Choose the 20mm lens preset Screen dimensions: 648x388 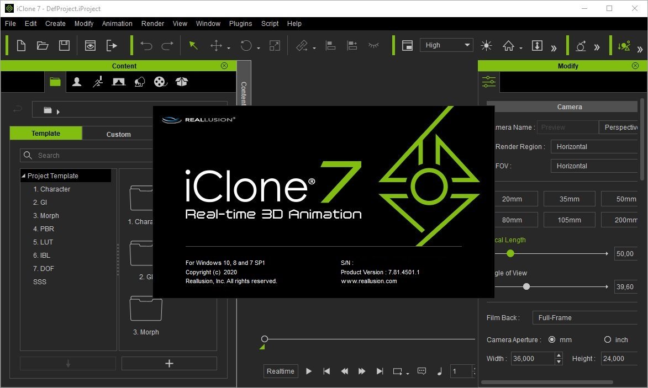(x=515, y=199)
